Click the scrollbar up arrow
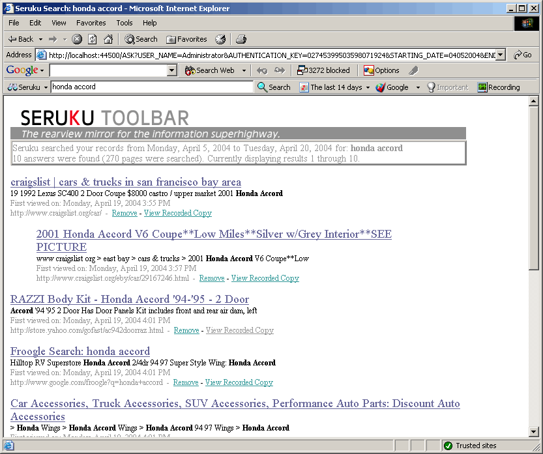 pyautogui.click(x=534, y=101)
